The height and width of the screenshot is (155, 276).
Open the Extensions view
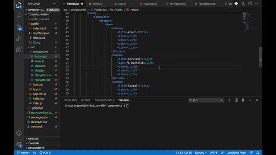tap(19, 49)
